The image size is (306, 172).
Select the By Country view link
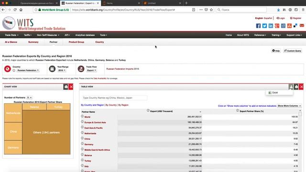coord(111,105)
